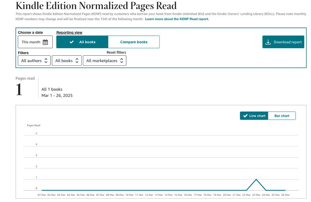311x202 pixels.
Task: Click the y-axis value 5
Action: pyautogui.click(x=37, y=133)
